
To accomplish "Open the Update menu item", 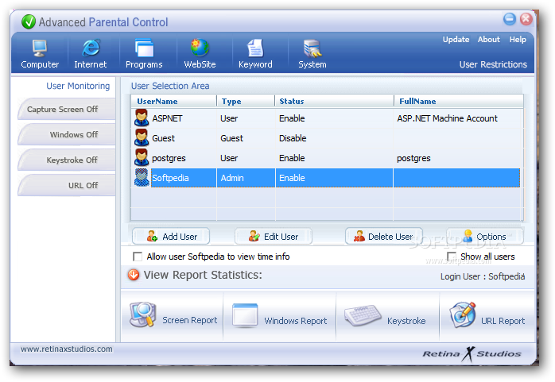I will [x=456, y=40].
